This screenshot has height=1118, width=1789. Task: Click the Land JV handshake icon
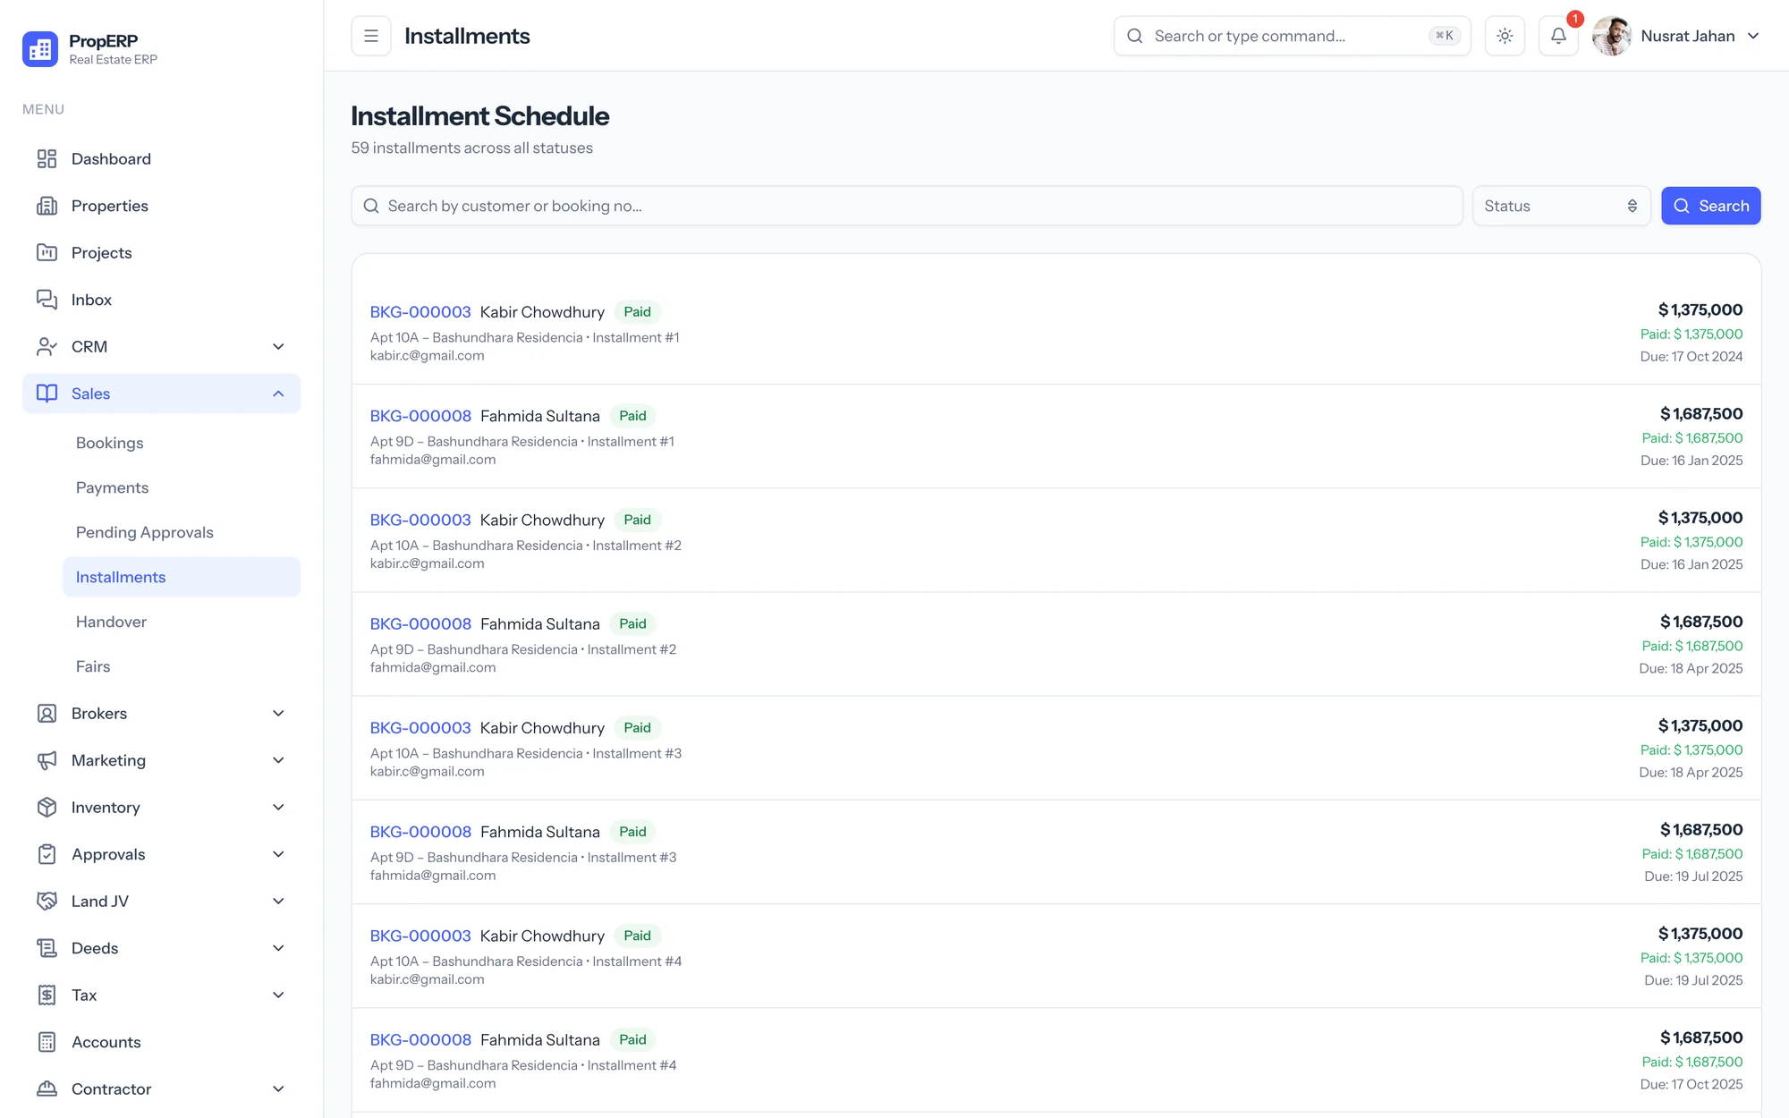pyautogui.click(x=47, y=902)
